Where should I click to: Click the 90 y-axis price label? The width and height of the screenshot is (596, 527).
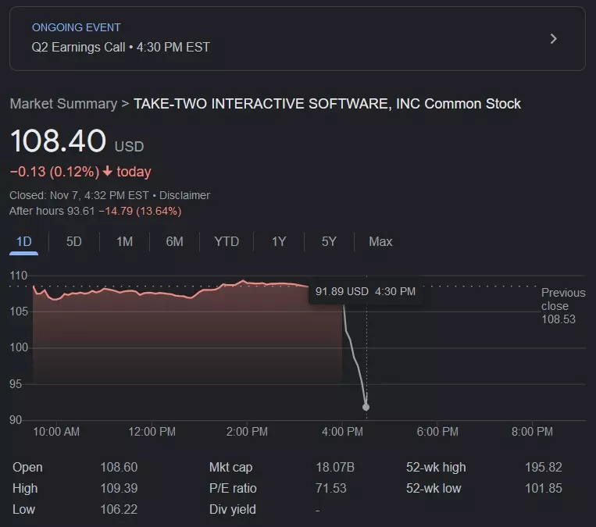click(x=16, y=420)
